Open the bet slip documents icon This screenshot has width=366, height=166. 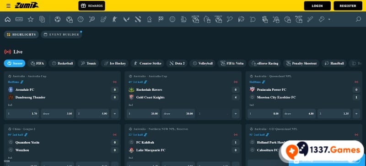[x=42, y=19]
